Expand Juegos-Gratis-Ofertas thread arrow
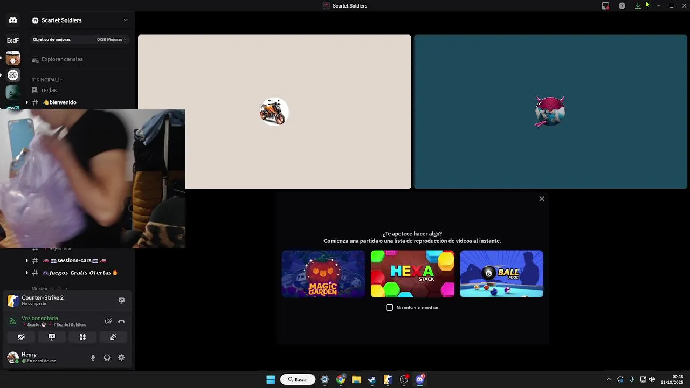Screen dimensions: 690x388 tap(27, 273)
